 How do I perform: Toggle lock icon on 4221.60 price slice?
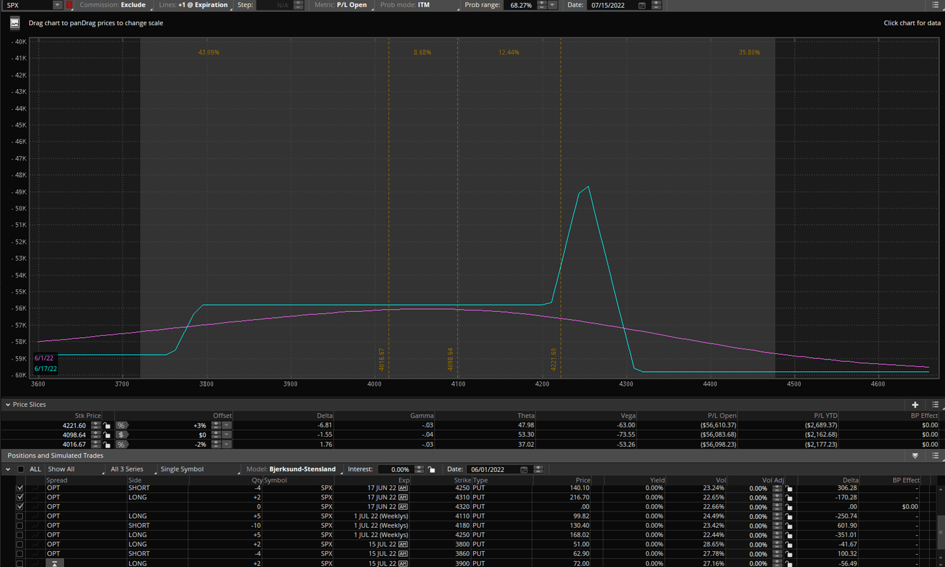click(x=107, y=426)
